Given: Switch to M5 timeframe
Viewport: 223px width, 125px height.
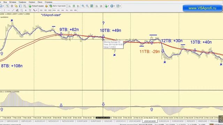Looking at the screenshot, I should coord(45,10).
